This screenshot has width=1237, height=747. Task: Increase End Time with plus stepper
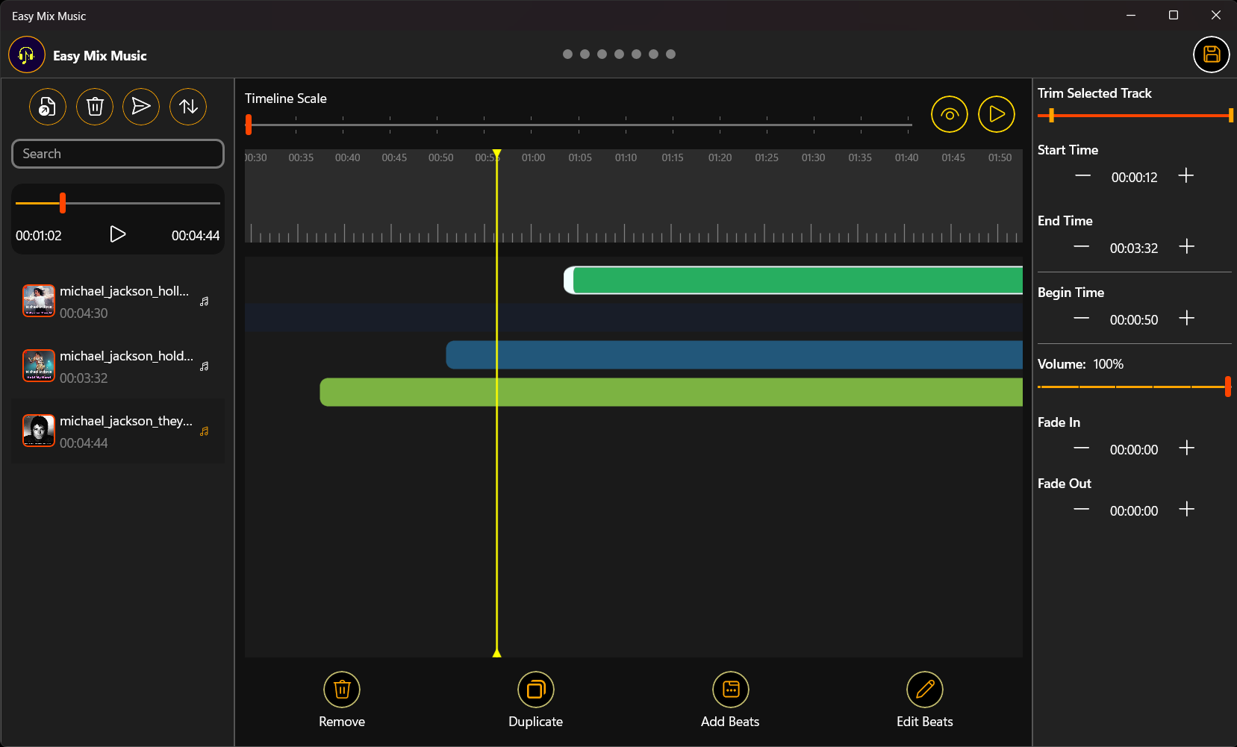pos(1186,246)
